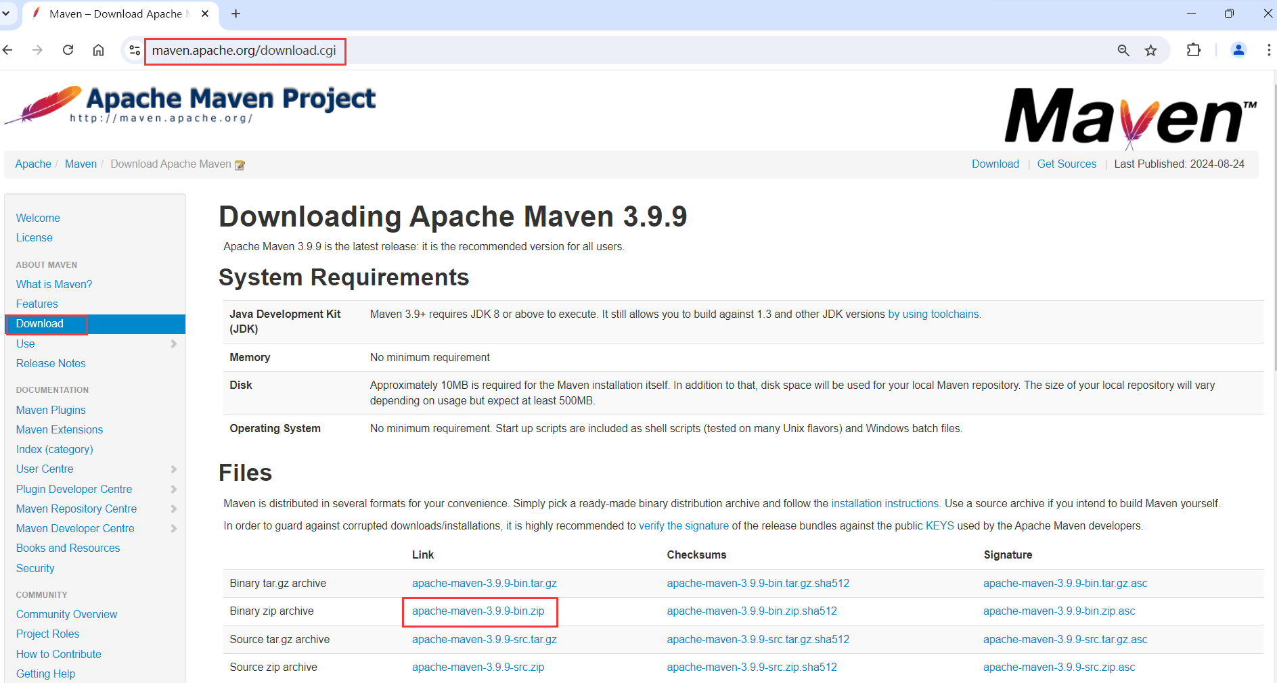Open the zoom magnifier in address bar
The width and height of the screenshot is (1277, 683).
click(x=1123, y=50)
